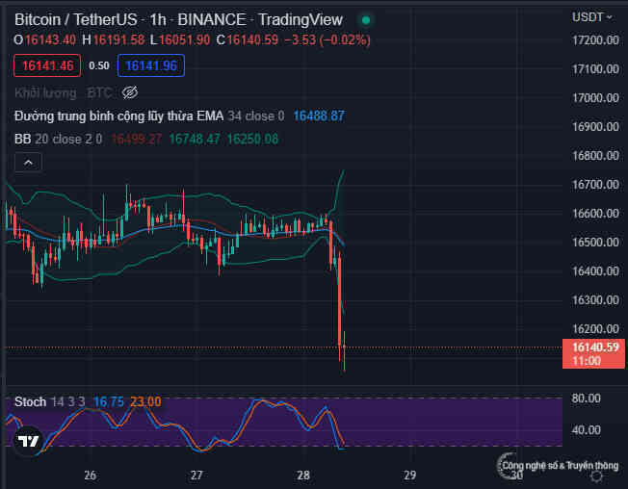Viewport: 628px width, 489px height.
Task: Toggle visibility of Khối lượng volume indicator
Action: (x=130, y=92)
